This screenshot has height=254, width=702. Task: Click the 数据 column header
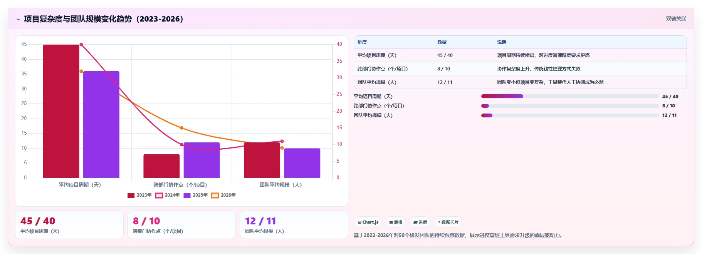(442, 42)
